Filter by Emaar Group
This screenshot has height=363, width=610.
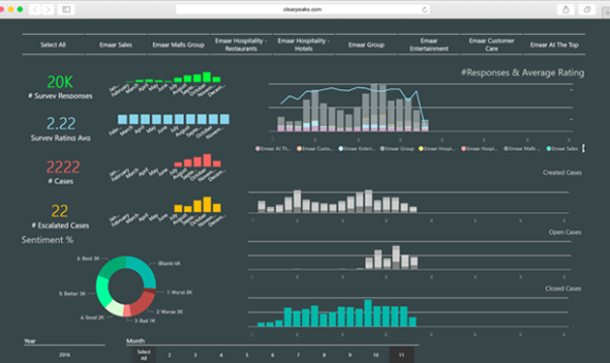pos(366,45)
